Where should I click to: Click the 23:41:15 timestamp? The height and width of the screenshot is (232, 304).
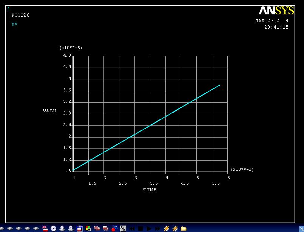point(276,27)
